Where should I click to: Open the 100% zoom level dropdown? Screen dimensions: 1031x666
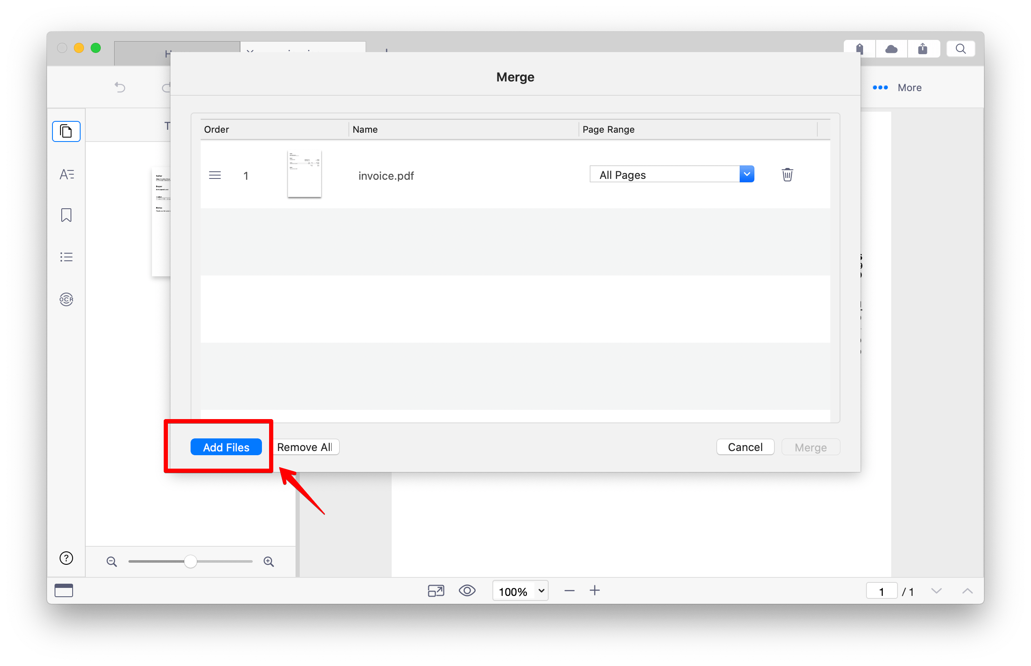pyautogui.click(x=520, y=590)
